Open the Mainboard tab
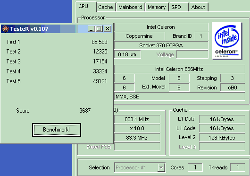Viewport: 250px width, 176px height. click(130, 7)
